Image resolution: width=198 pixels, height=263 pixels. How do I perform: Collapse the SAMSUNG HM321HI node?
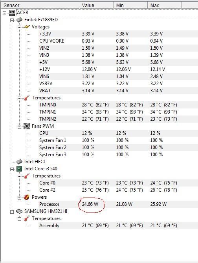[x=12, y=212]
